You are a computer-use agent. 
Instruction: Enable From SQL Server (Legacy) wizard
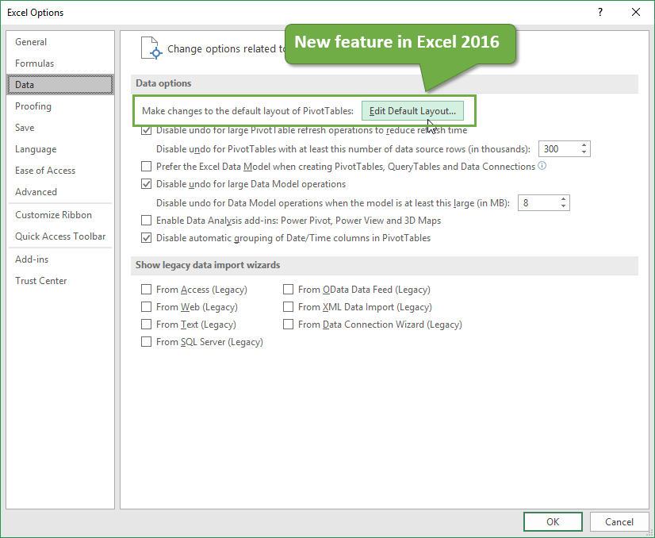tap(146, 342)
